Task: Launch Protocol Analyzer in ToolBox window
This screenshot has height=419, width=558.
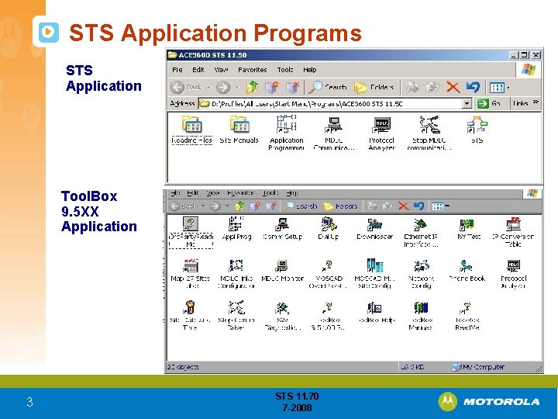Action: pos(513,274)
